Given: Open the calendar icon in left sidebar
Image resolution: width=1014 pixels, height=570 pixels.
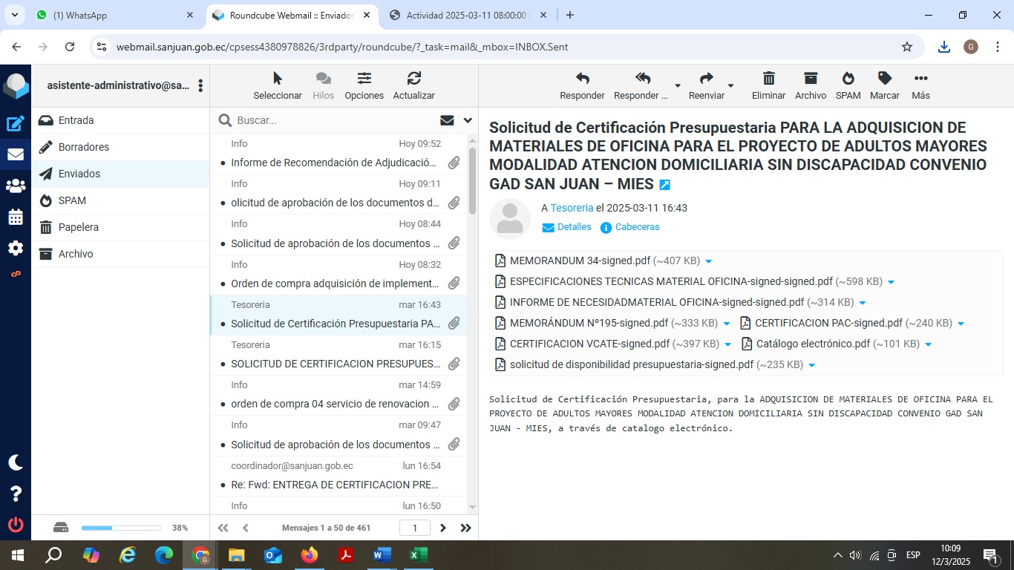Looking at the screenshot, I should click(16, 217).
